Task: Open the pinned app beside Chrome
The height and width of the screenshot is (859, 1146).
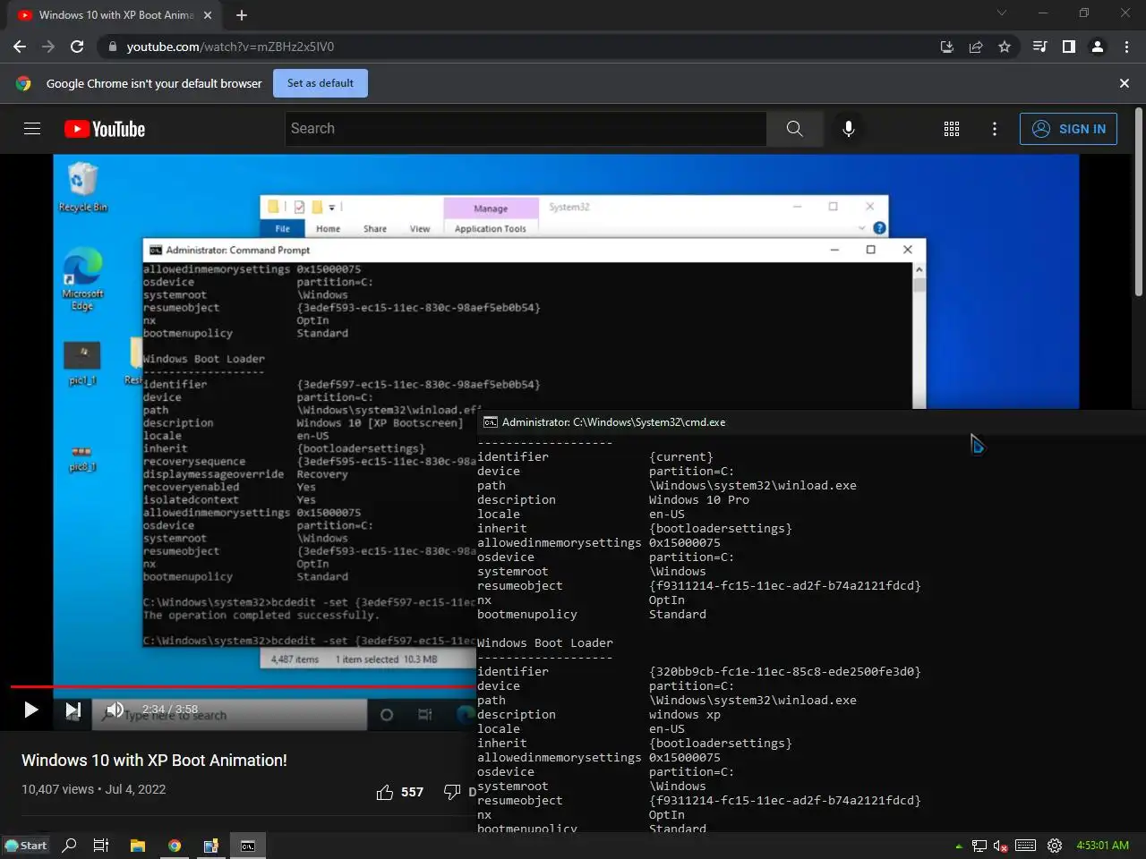Action: coord(211,846)
